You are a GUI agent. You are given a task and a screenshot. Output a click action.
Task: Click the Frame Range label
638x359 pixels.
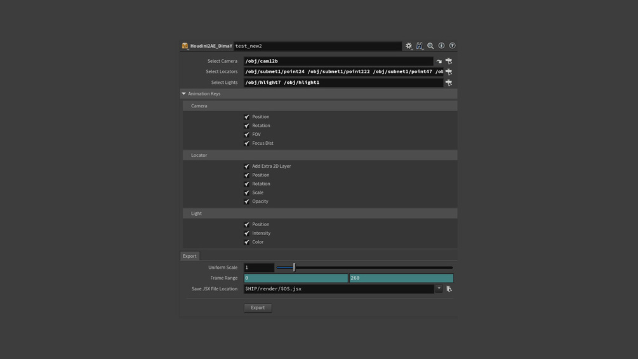coord(224,278)
